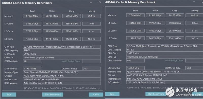Click L3 Cache Read 1365.0 GB/s value

(32, 39)
